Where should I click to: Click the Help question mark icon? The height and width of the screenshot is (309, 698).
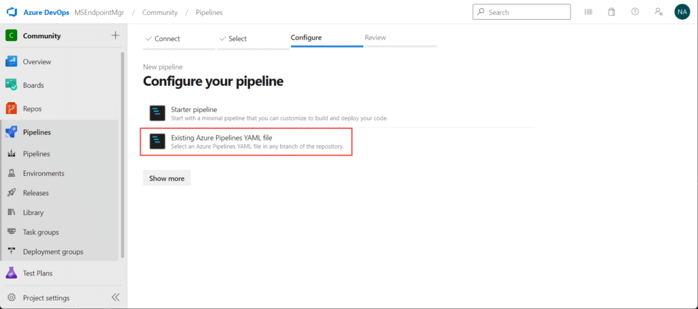(635, 12)
